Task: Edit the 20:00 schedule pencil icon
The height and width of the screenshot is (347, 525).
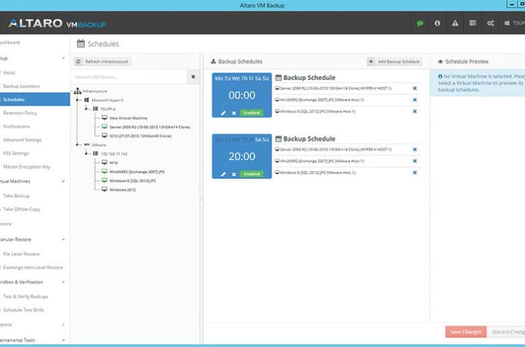Action: 223,174
